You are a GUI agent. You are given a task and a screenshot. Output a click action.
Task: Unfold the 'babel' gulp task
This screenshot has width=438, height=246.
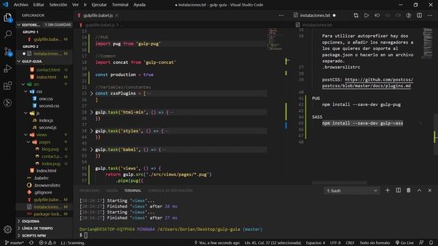click(x=91, y=150)
